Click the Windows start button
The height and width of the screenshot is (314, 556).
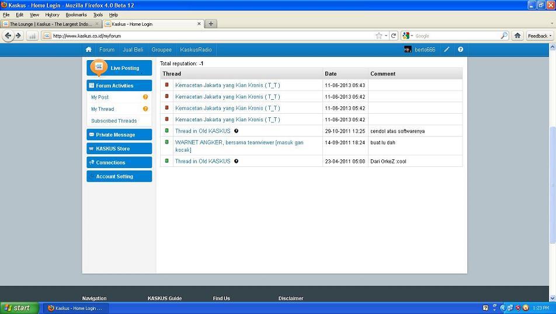pos(19,308)
